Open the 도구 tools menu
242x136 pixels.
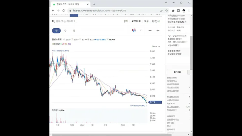[x=146, y=21]
